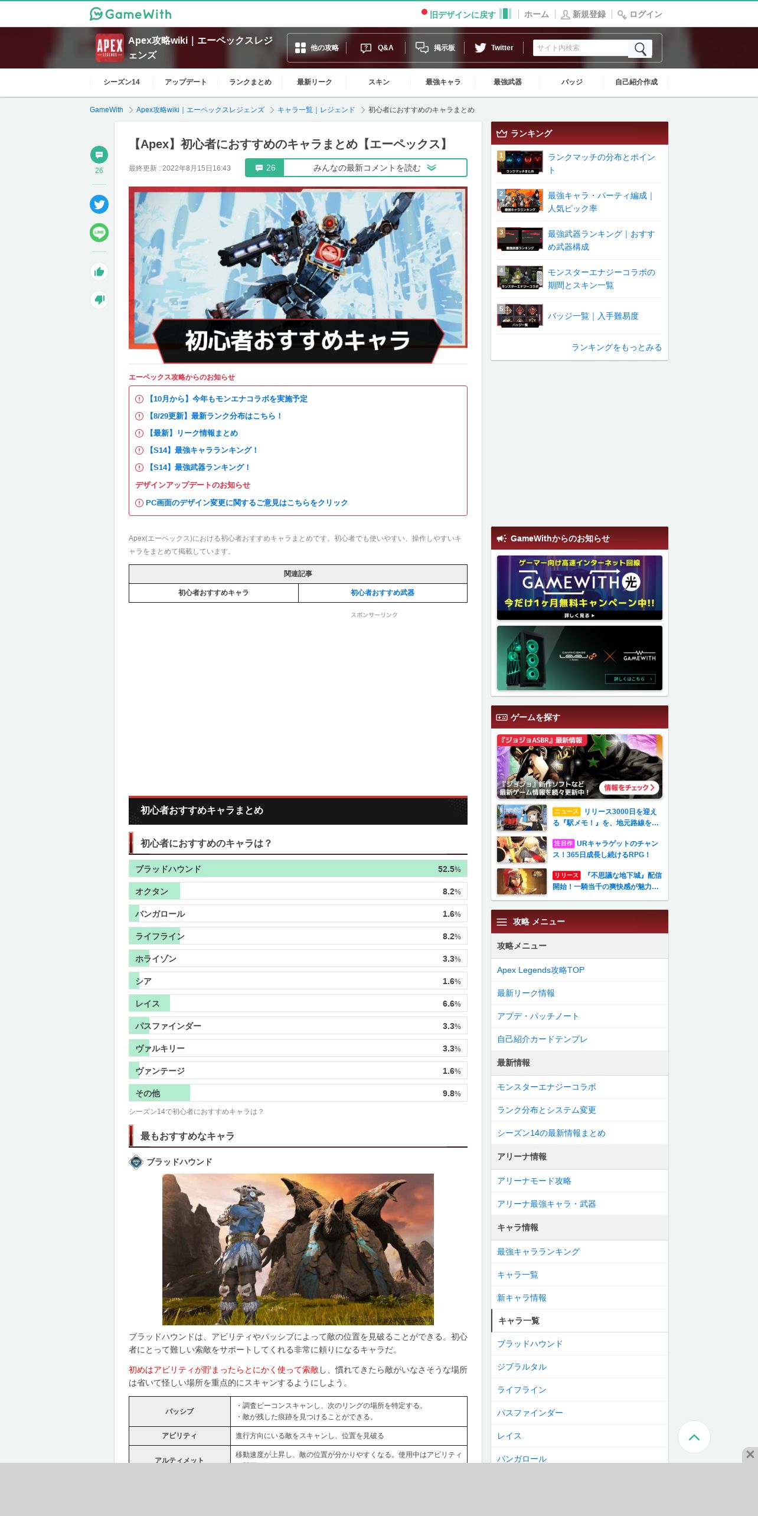Open PC画面のデザイン変更に関するご意見 link
Image resolution: width=758 pixels, height=1516 pixels.
pos(247,503)
